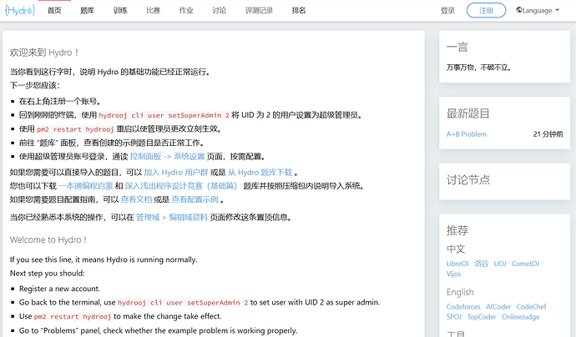Open the CometOJ link

[x=526, y=264]
